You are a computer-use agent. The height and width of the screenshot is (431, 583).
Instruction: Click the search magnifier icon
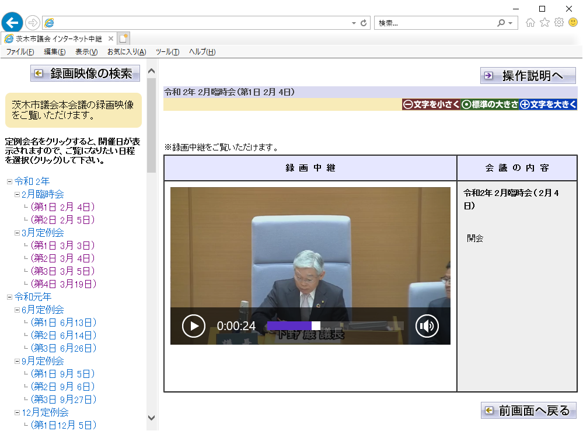[501, 23]
